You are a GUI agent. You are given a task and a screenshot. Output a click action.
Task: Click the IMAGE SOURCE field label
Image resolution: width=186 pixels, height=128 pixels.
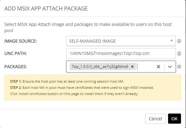click(x=20, y=41)
